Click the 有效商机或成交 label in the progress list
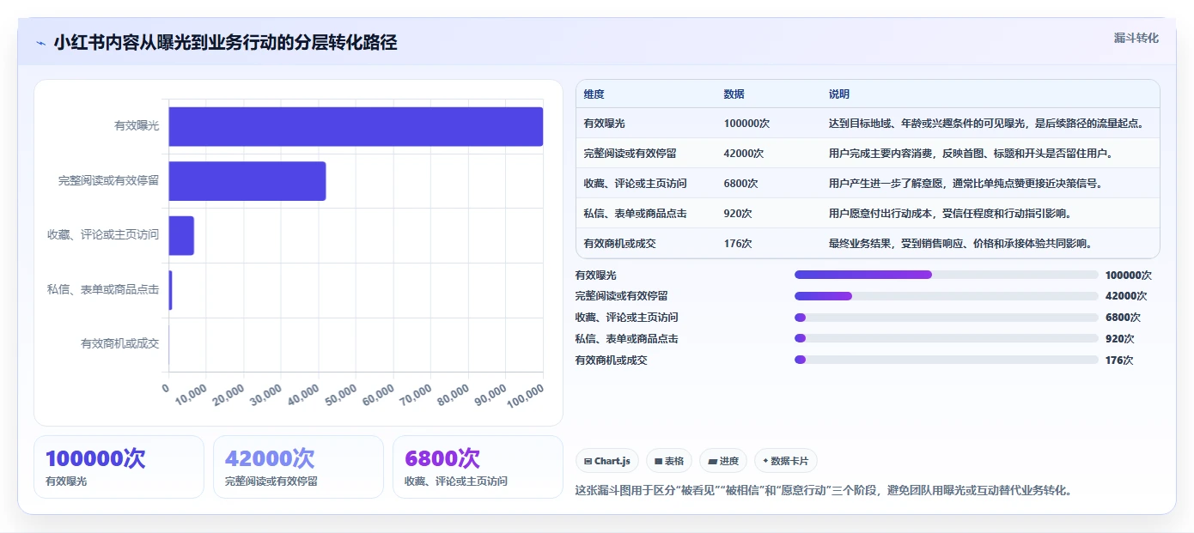The width and height of the screenshot is (1194, 533). [x=611, y=360]
